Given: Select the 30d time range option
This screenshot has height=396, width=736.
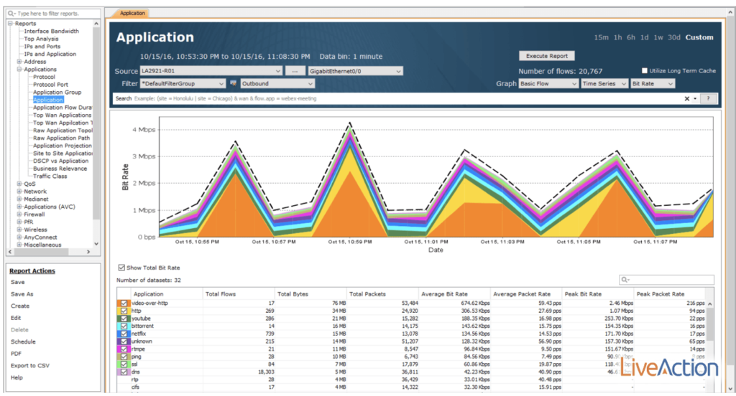Looking at the screenshot, I should (673, 37).
